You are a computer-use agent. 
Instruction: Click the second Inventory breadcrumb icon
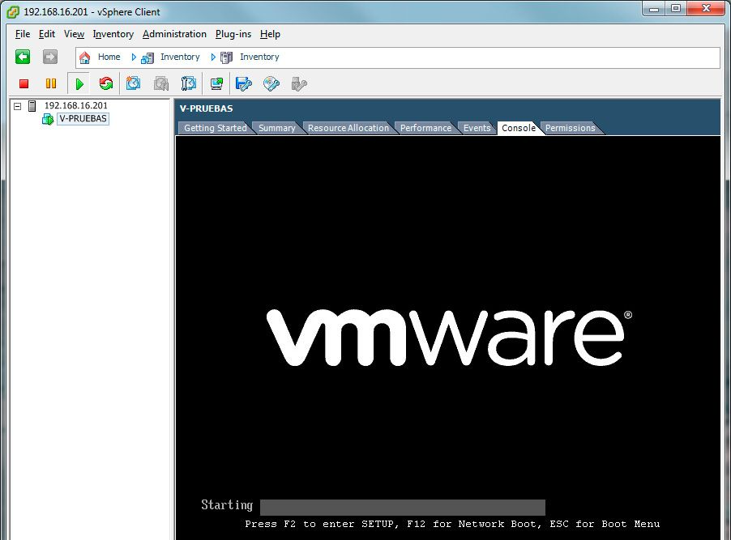coord(226,57)
